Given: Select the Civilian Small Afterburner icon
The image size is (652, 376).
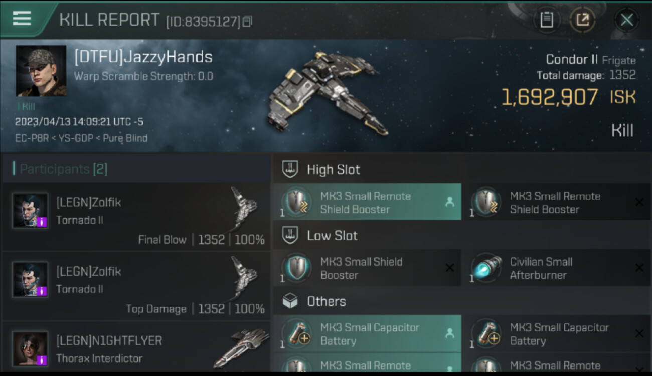Looking at the screenshot, I should coord(486,268).
